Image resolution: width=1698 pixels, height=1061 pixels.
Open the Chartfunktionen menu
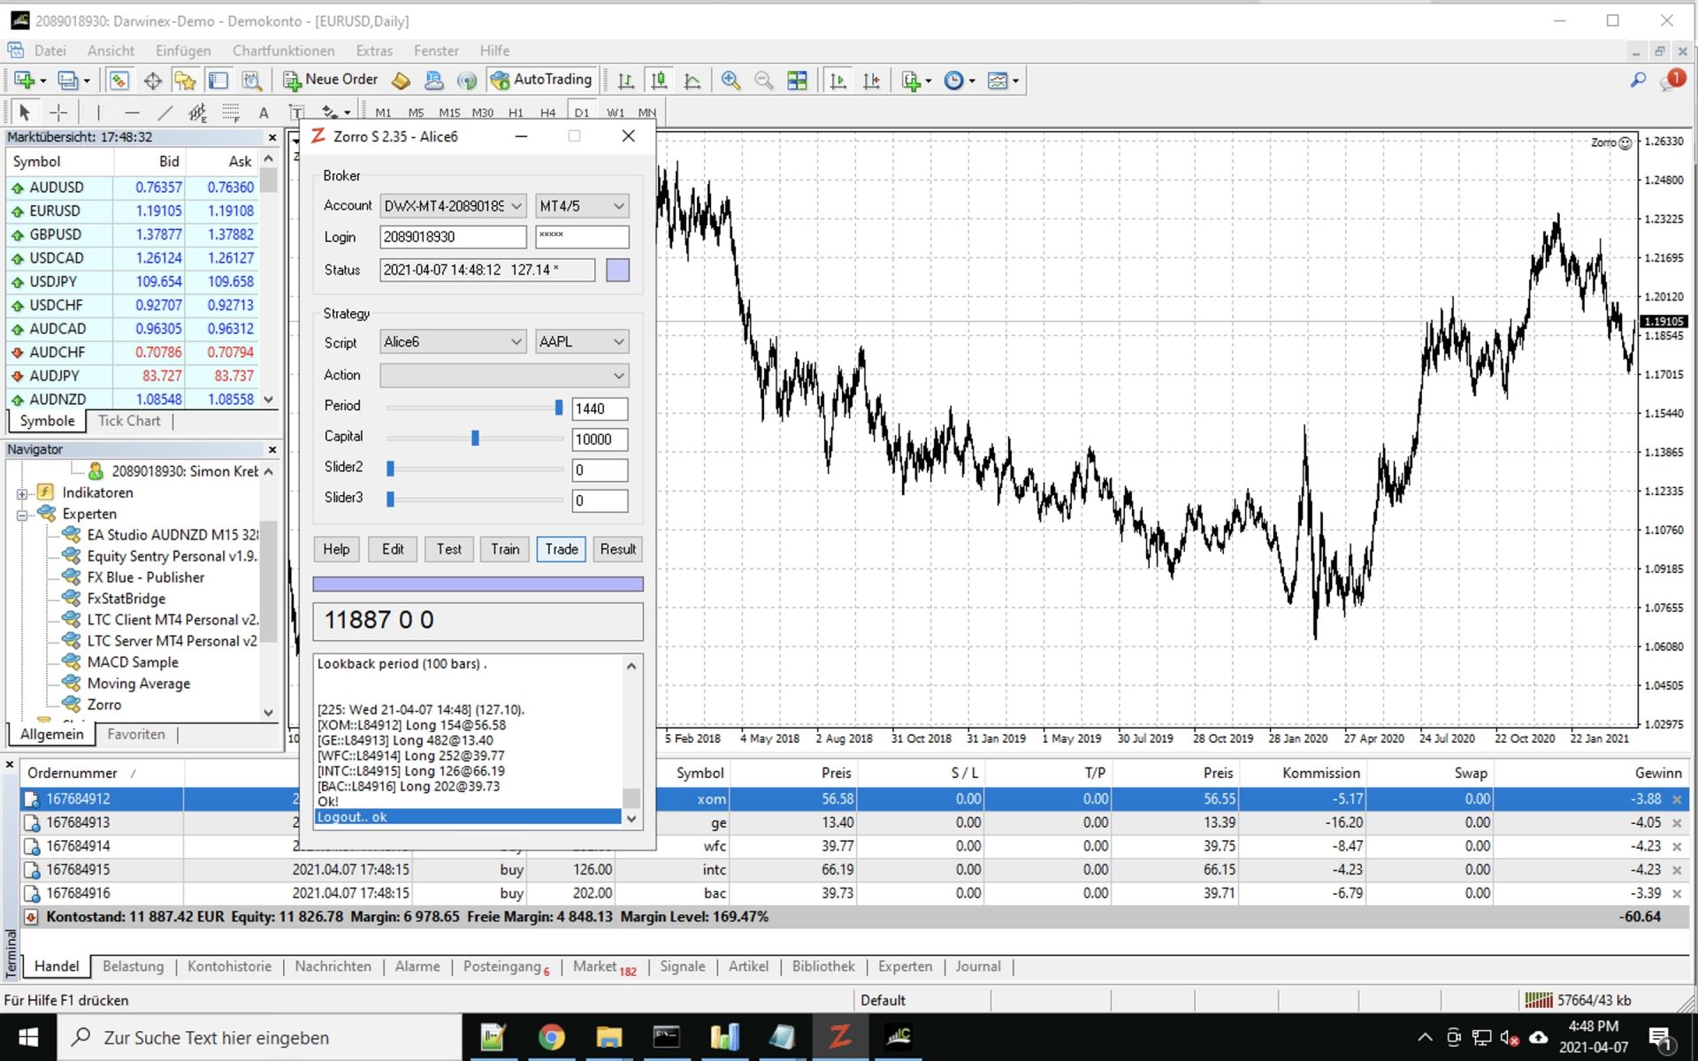point(283,50)
